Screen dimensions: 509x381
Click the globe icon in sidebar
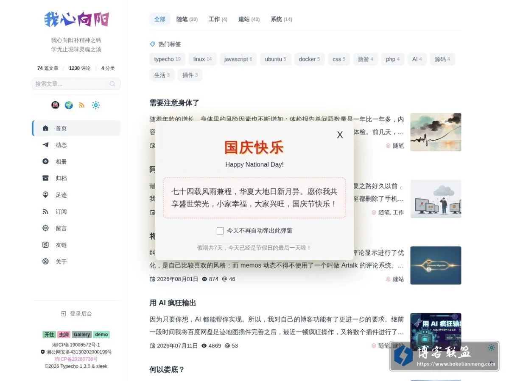(69, 105)
